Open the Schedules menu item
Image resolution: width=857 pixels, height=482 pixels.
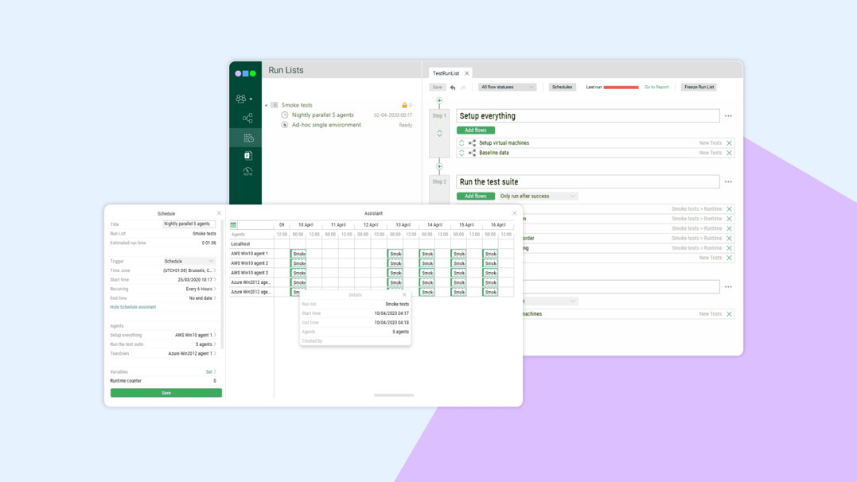pos(561,87)
